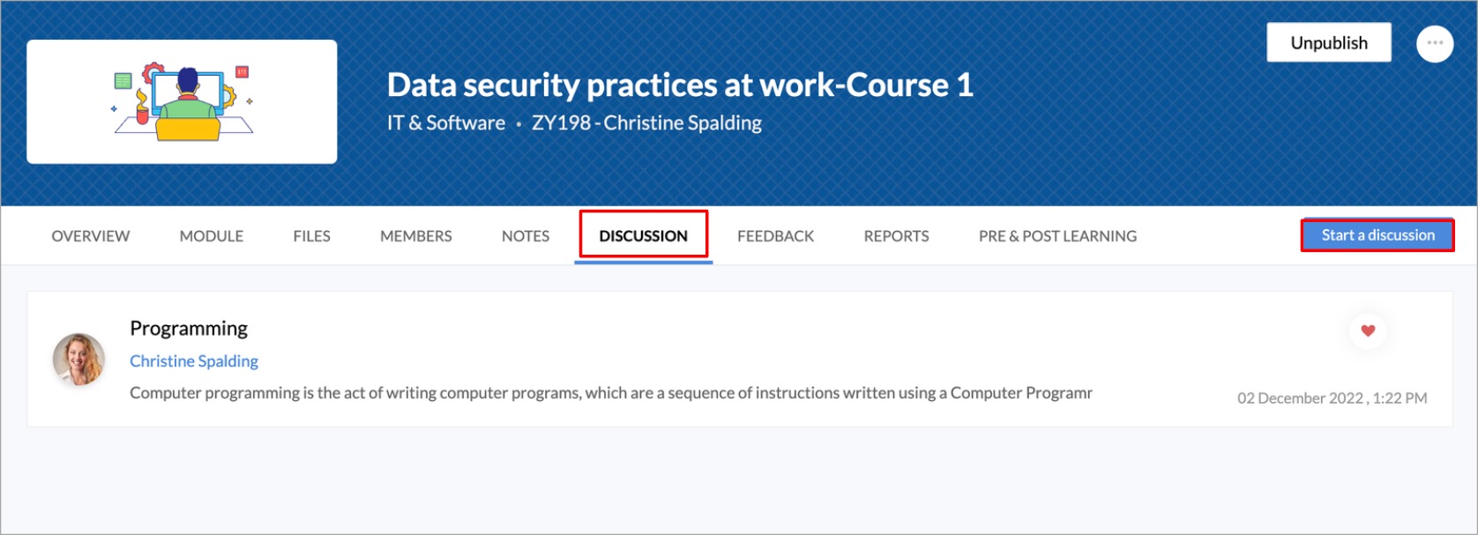Click the Start a discussion button
The image size is (1478, 535).
1377,235
